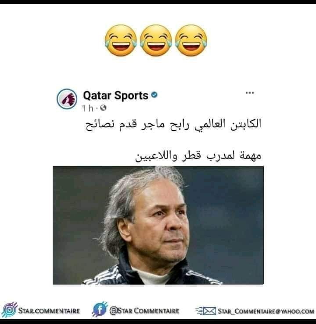Click the STAR.COMMENTAIRE Instagram handle
This screenshot has height=324, width=316.
[x=49, y=311]
